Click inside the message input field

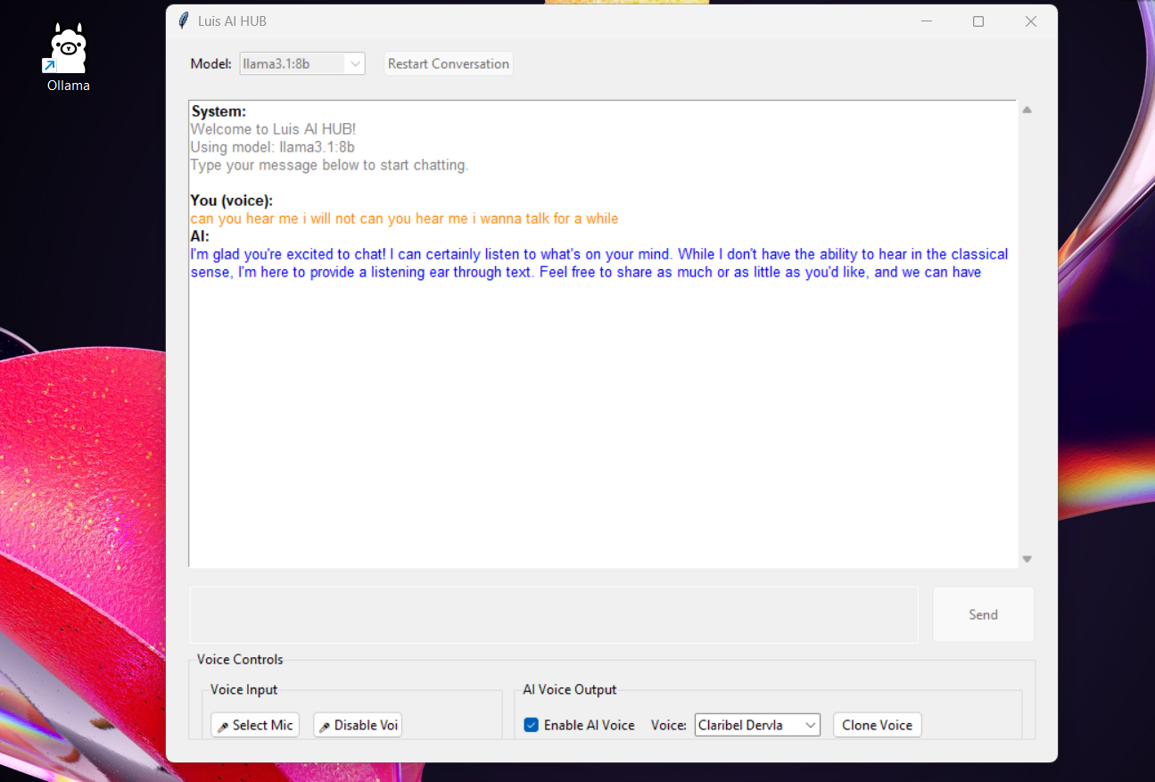553,614
